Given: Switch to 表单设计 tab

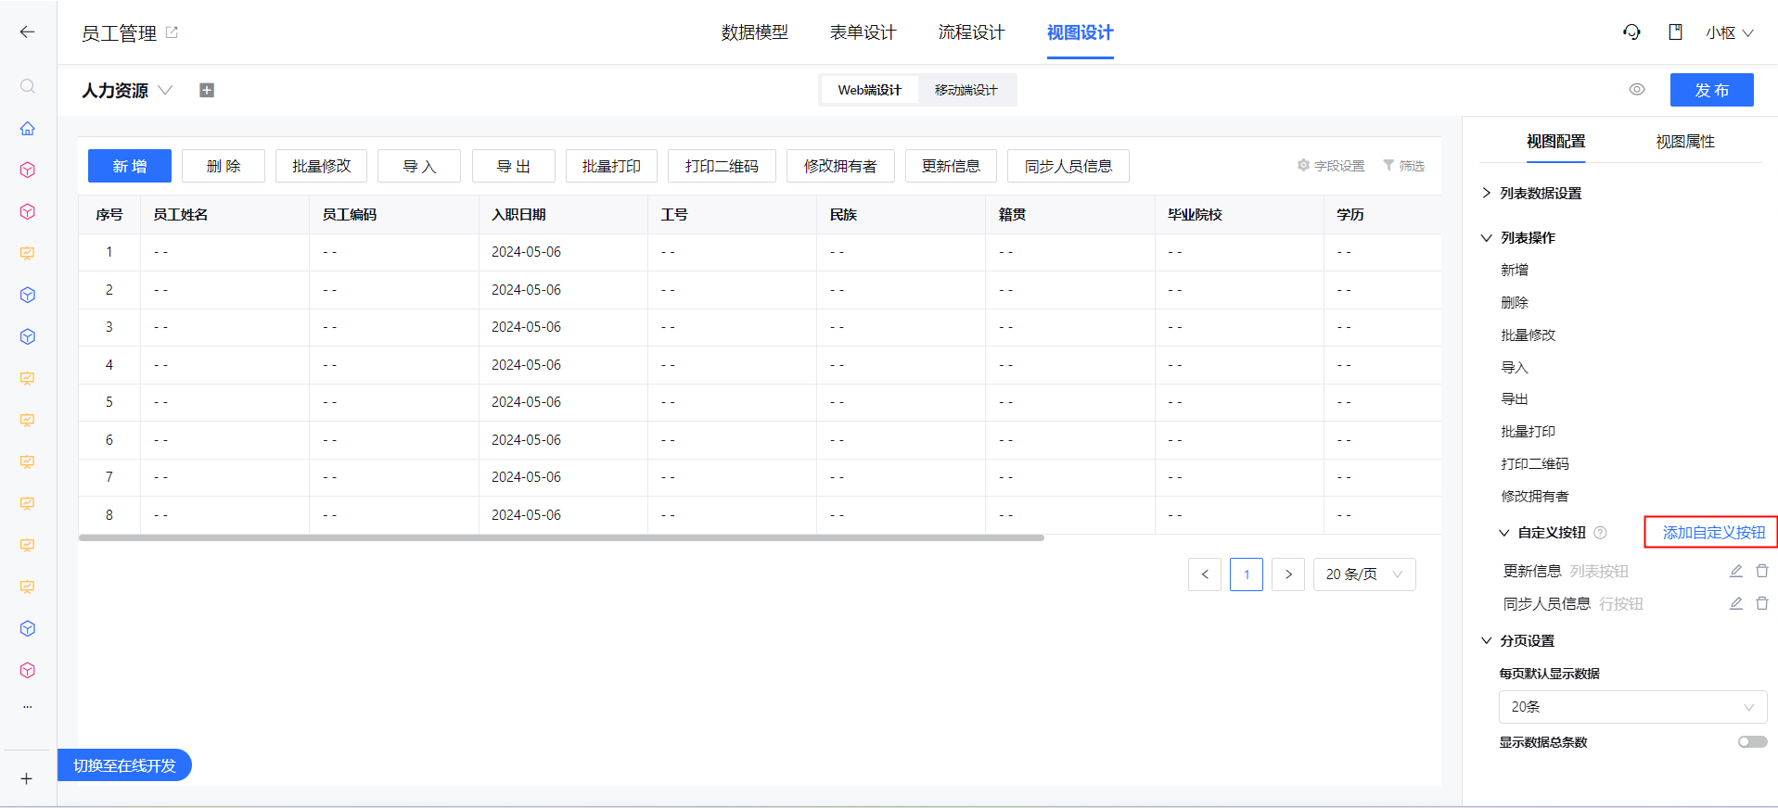Looking at the screenshot, I should tap(863, 32).
